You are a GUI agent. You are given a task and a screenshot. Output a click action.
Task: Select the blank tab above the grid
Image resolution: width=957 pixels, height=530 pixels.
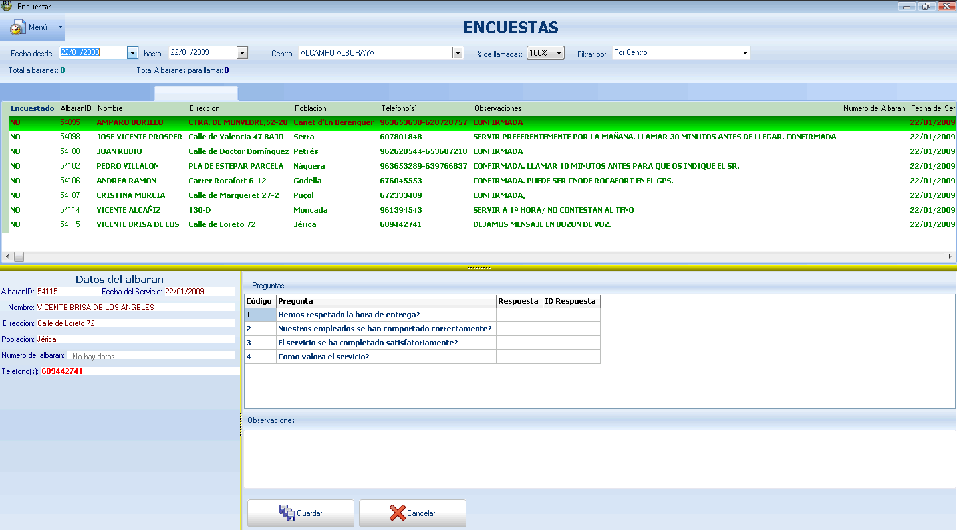[x=196, y=94]
